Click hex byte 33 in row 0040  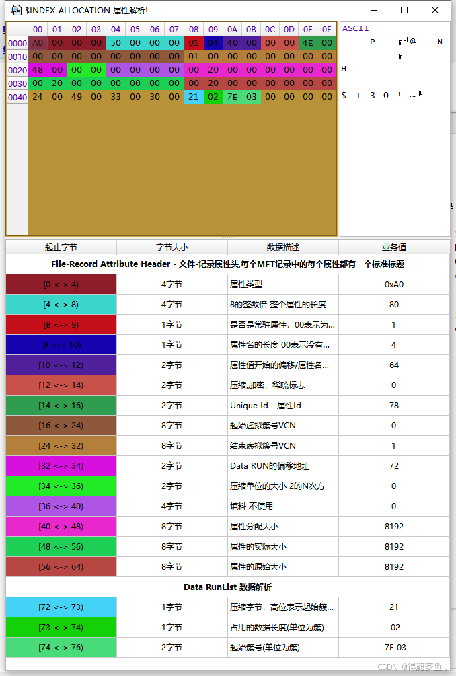[116, 97]
